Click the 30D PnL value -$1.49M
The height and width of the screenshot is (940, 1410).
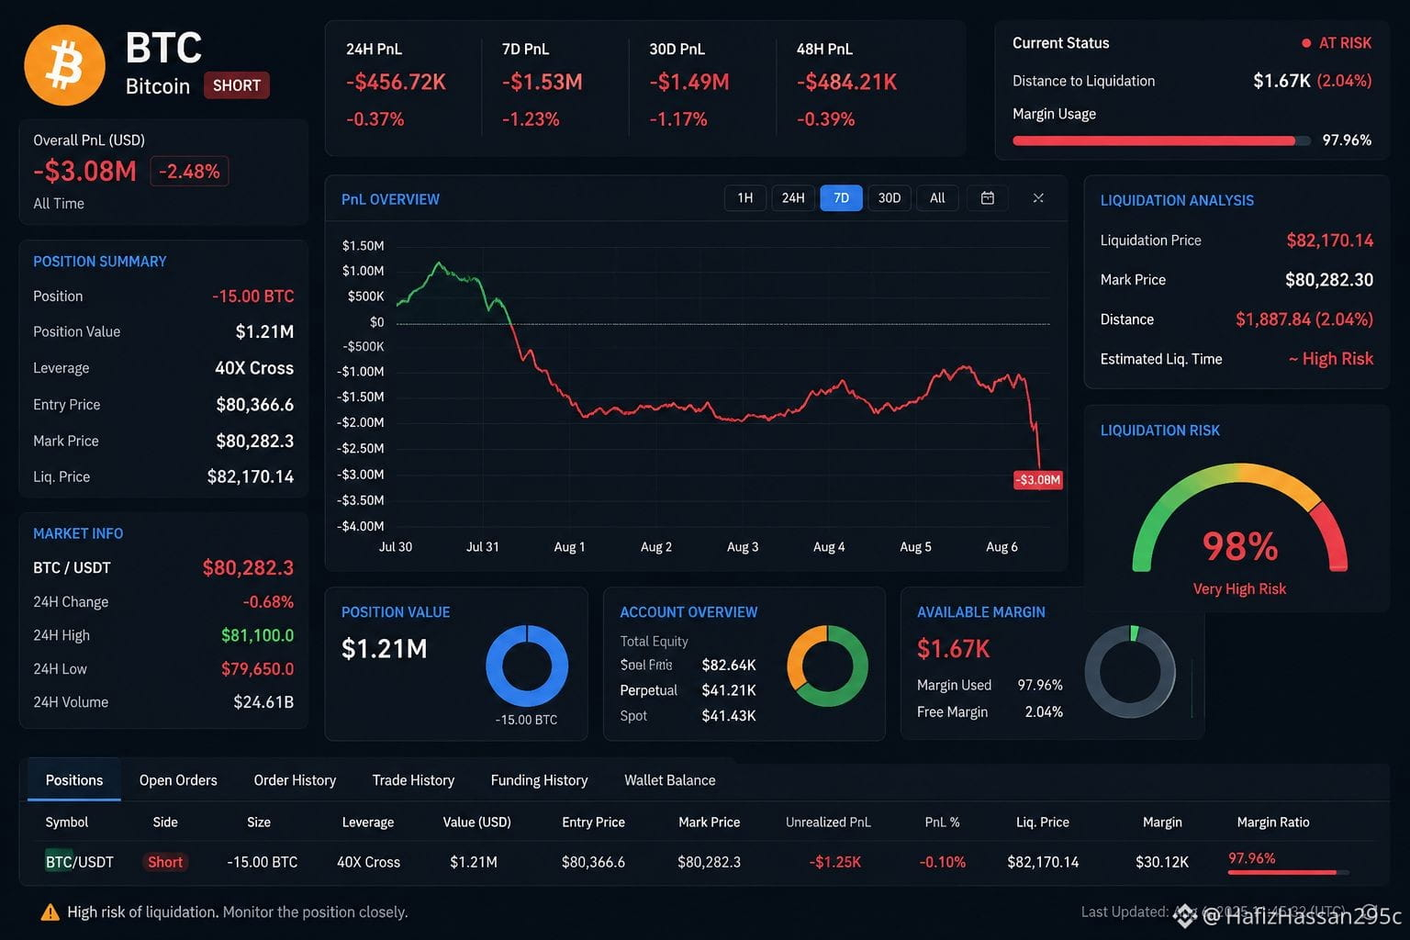click(689, 83)
